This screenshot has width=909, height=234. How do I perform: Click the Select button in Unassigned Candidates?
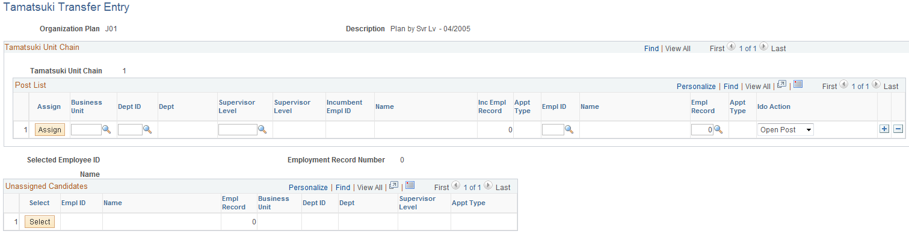[40, 221]
